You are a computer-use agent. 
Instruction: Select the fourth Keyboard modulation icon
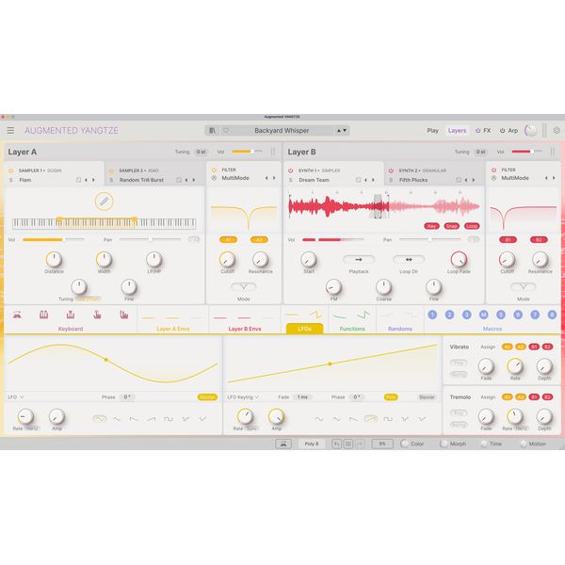tap(97, 315)
